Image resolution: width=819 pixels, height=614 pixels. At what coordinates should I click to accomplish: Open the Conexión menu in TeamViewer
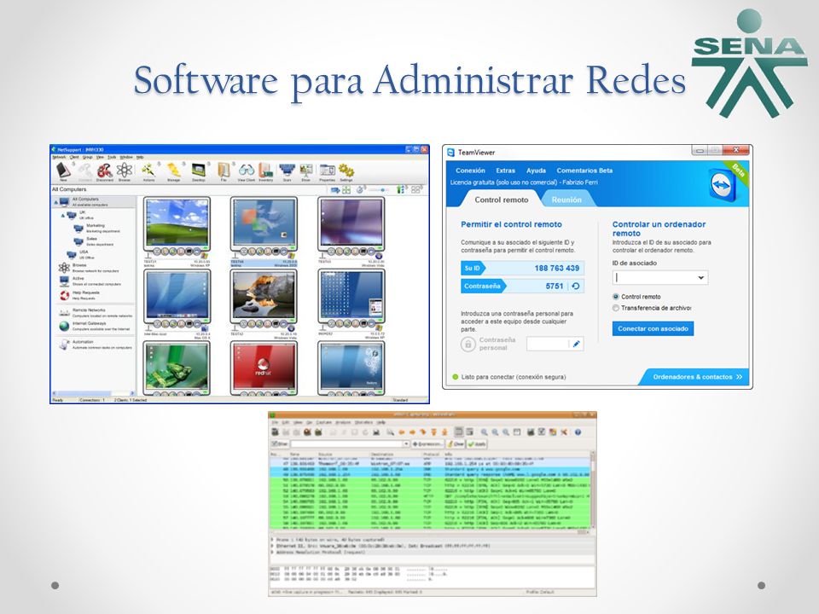pos(470,171)
